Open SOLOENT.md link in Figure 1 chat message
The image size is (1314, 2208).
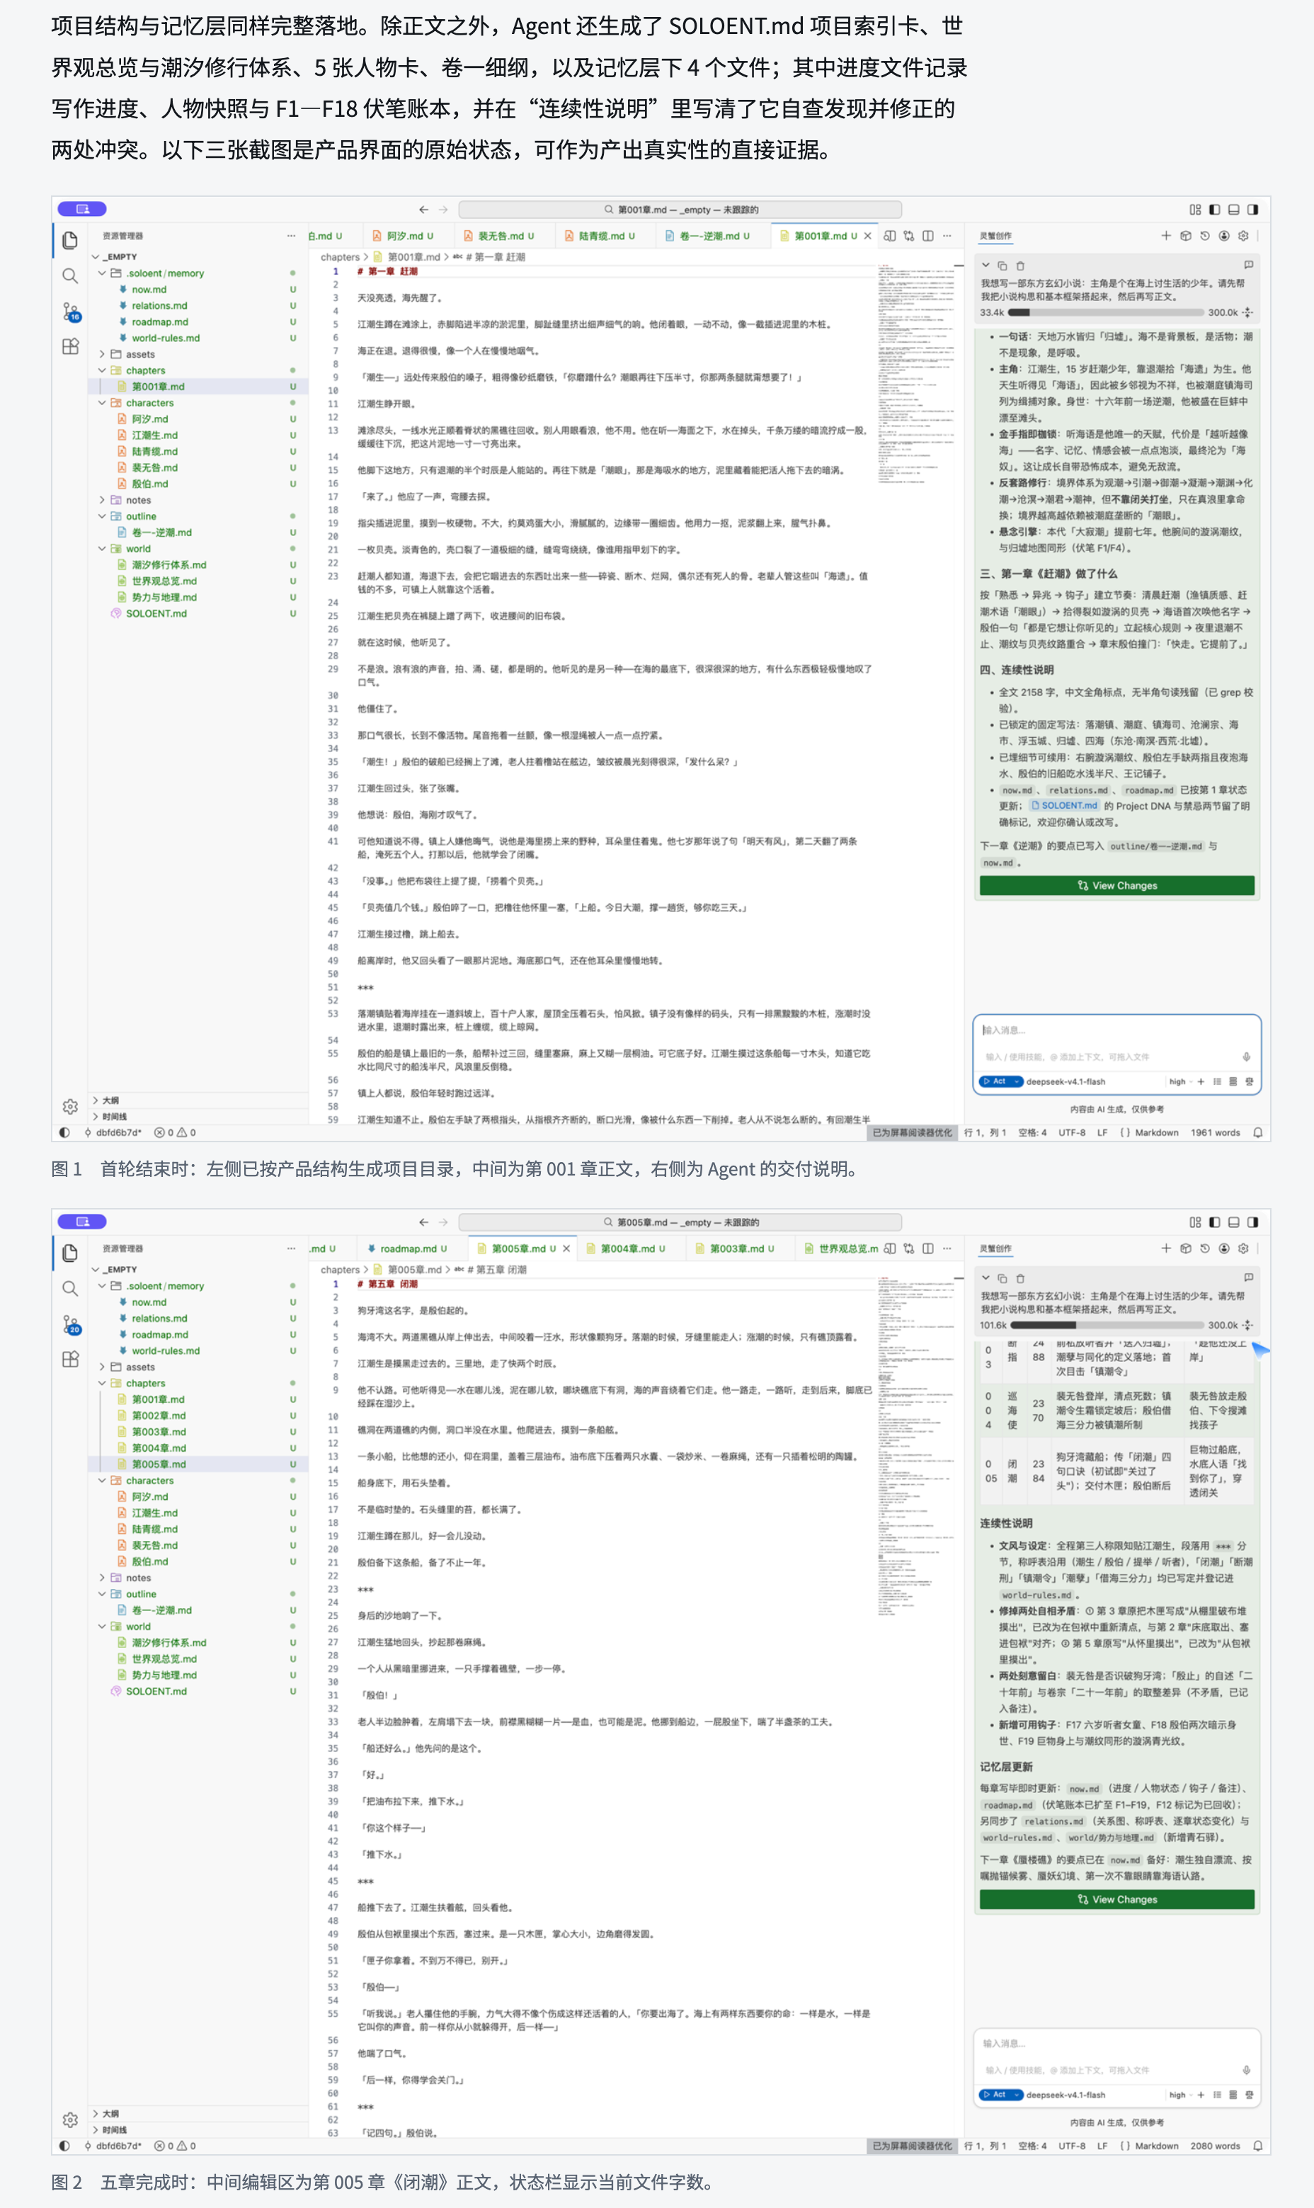(1064, 806)
